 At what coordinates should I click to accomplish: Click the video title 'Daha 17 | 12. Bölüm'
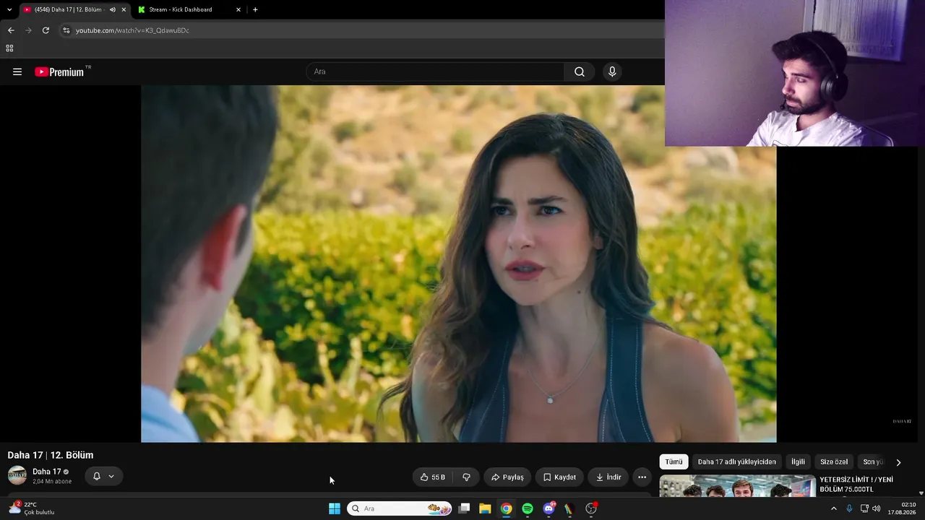[51, 455]
